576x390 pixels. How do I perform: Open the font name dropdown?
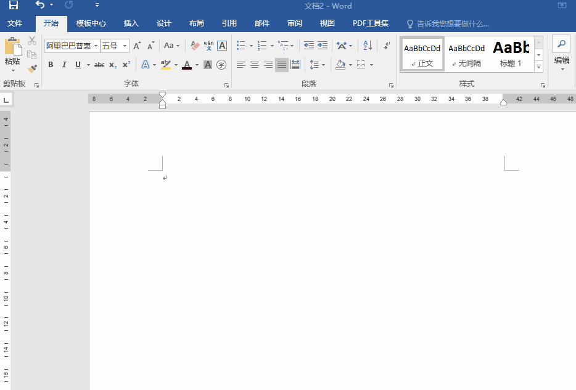(96, 46)
